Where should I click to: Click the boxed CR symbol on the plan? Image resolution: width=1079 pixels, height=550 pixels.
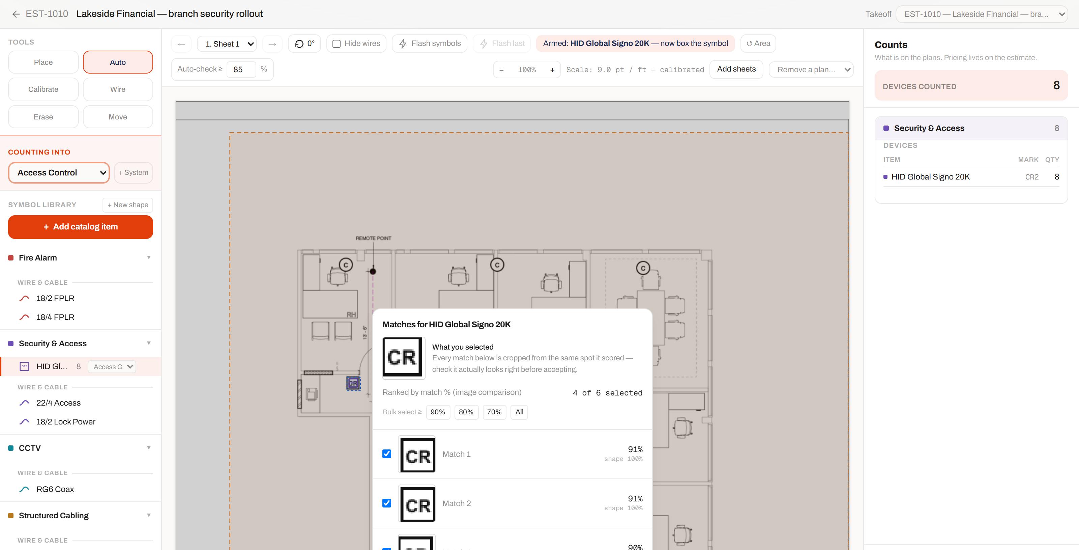tap(353, 383)
